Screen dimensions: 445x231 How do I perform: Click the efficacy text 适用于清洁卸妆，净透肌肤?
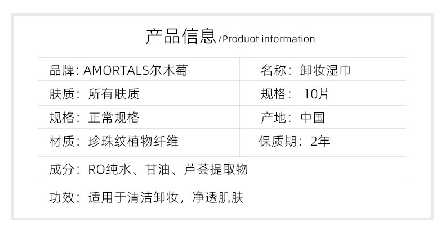(166, 198)
